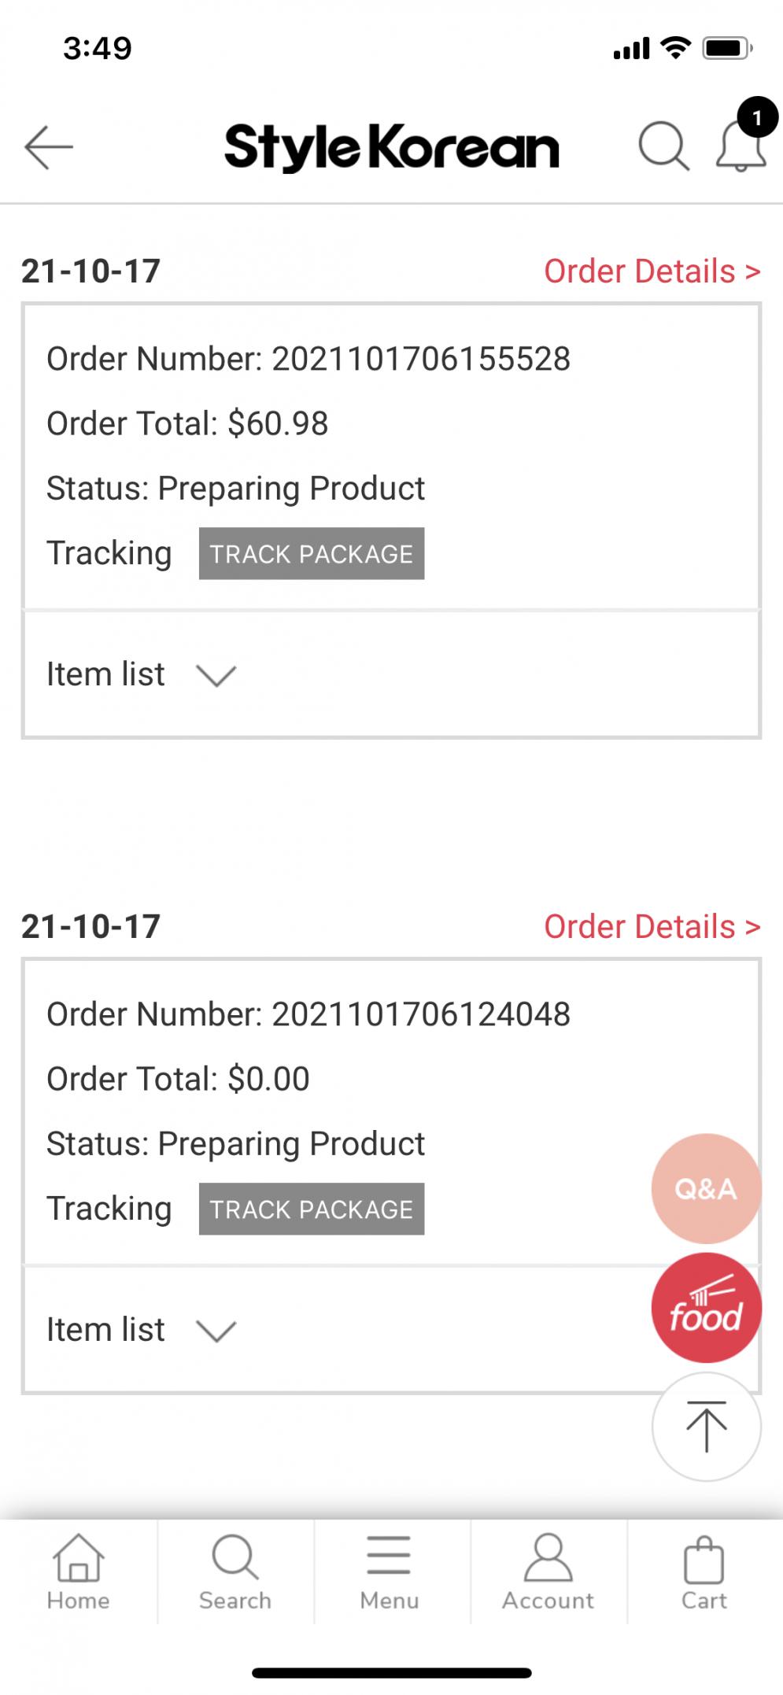Open the Search tab in the bottom bar
This screenshot has width=783, height=1695.
(235, 1571)
